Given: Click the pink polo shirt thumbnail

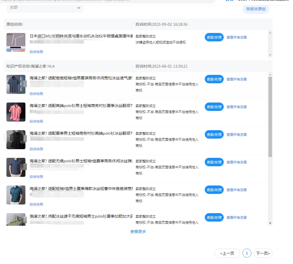Looking at the screenshot, I should (16, 112).
